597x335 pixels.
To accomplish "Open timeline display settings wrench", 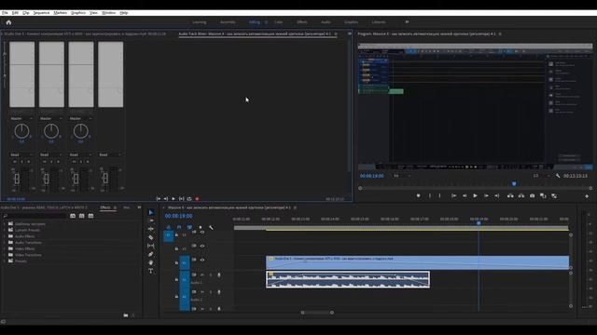I will pos(211,227).
